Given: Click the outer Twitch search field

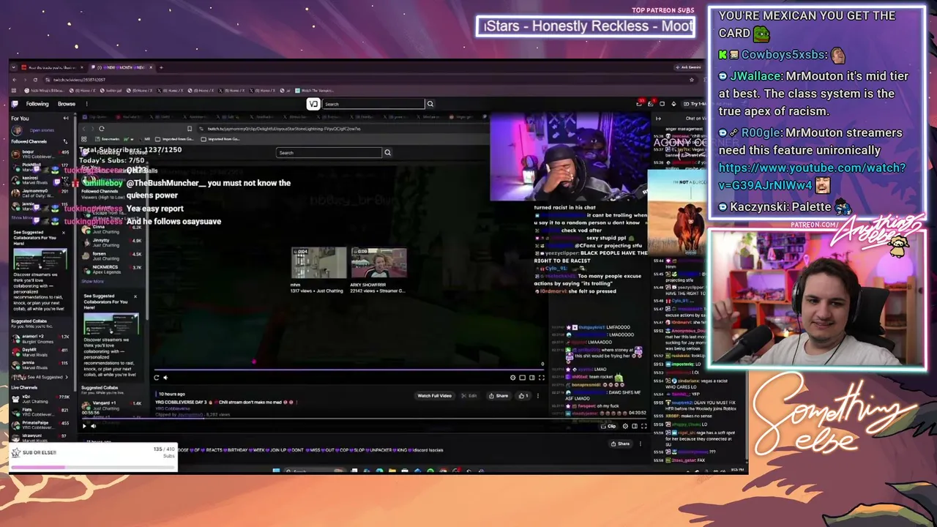Looking at the screenshot, I should click(x=373, y=104).
